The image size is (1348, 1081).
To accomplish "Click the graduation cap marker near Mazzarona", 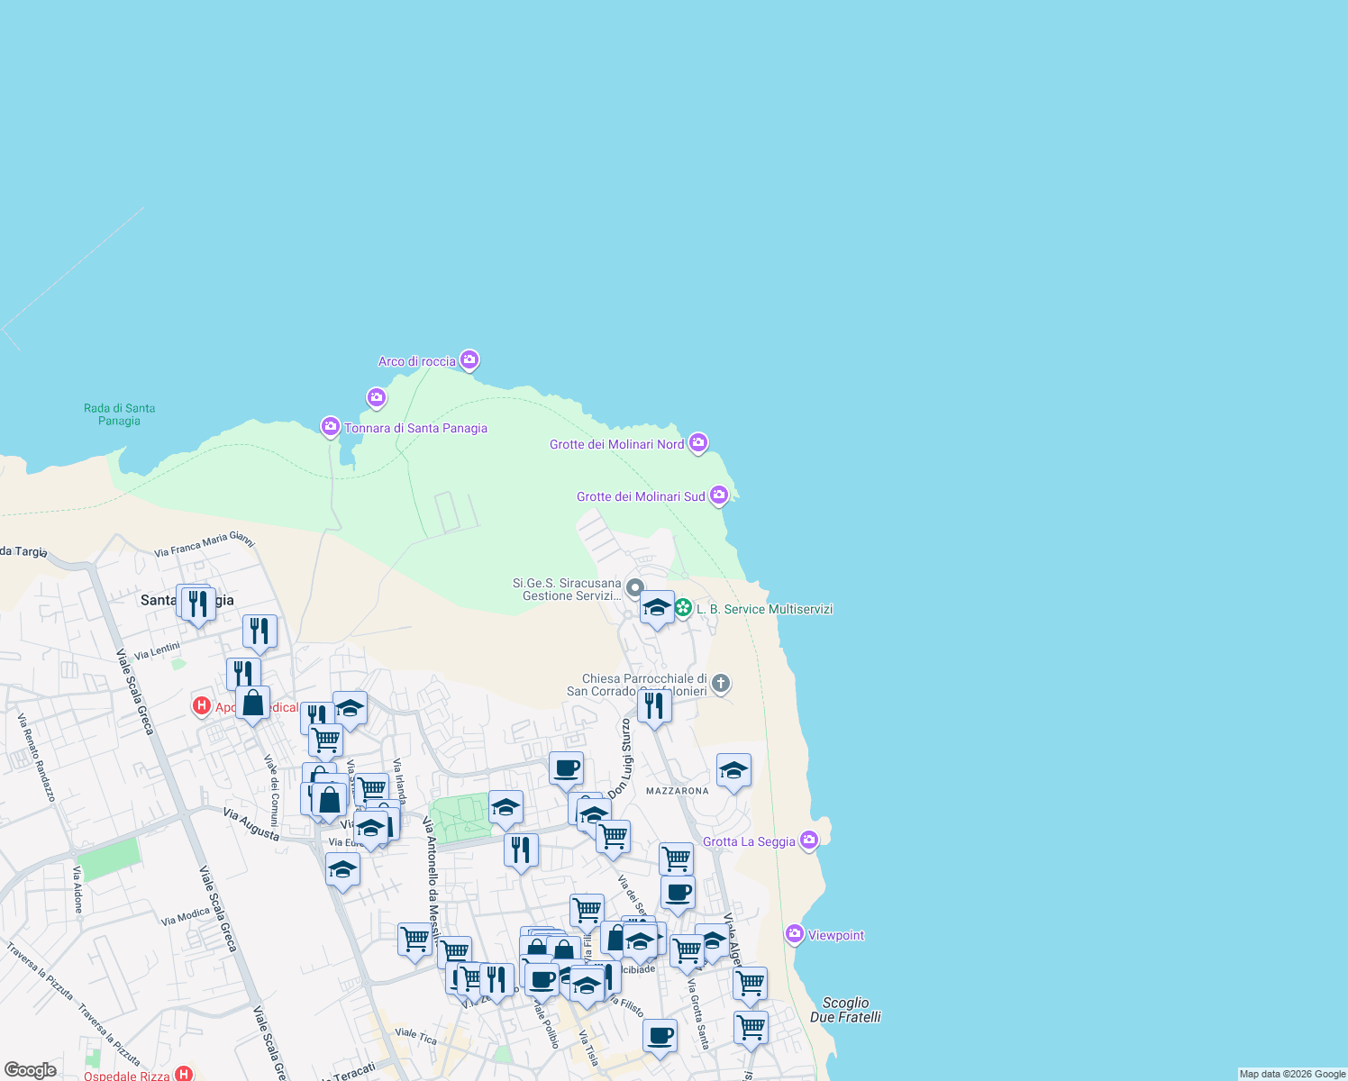I will coord(733,771).
